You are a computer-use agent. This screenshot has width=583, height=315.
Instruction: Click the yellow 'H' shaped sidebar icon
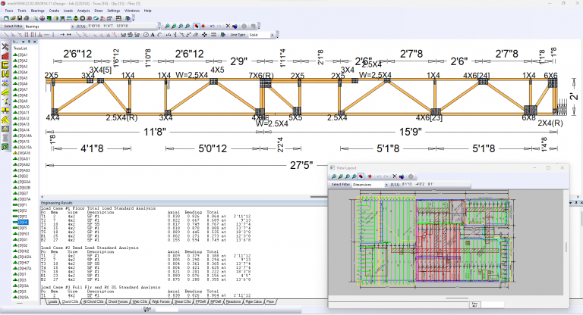(x=5, y=74)
